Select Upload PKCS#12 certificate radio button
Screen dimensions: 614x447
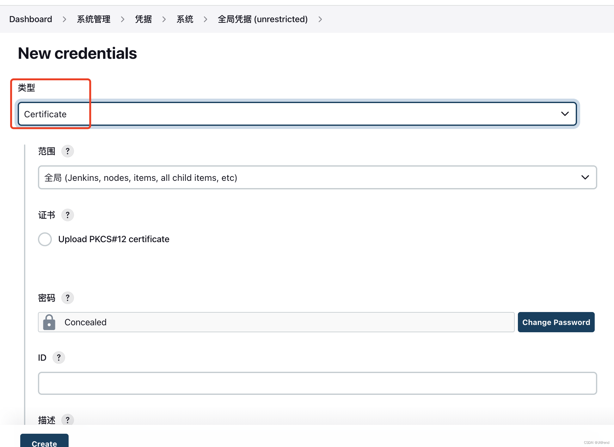[45, 239]
